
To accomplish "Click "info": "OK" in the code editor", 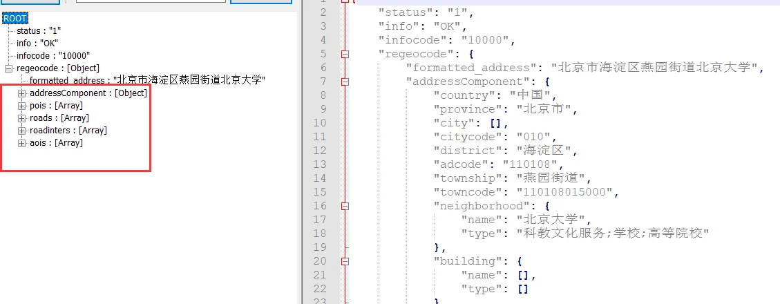I will [x=423, y=26].
